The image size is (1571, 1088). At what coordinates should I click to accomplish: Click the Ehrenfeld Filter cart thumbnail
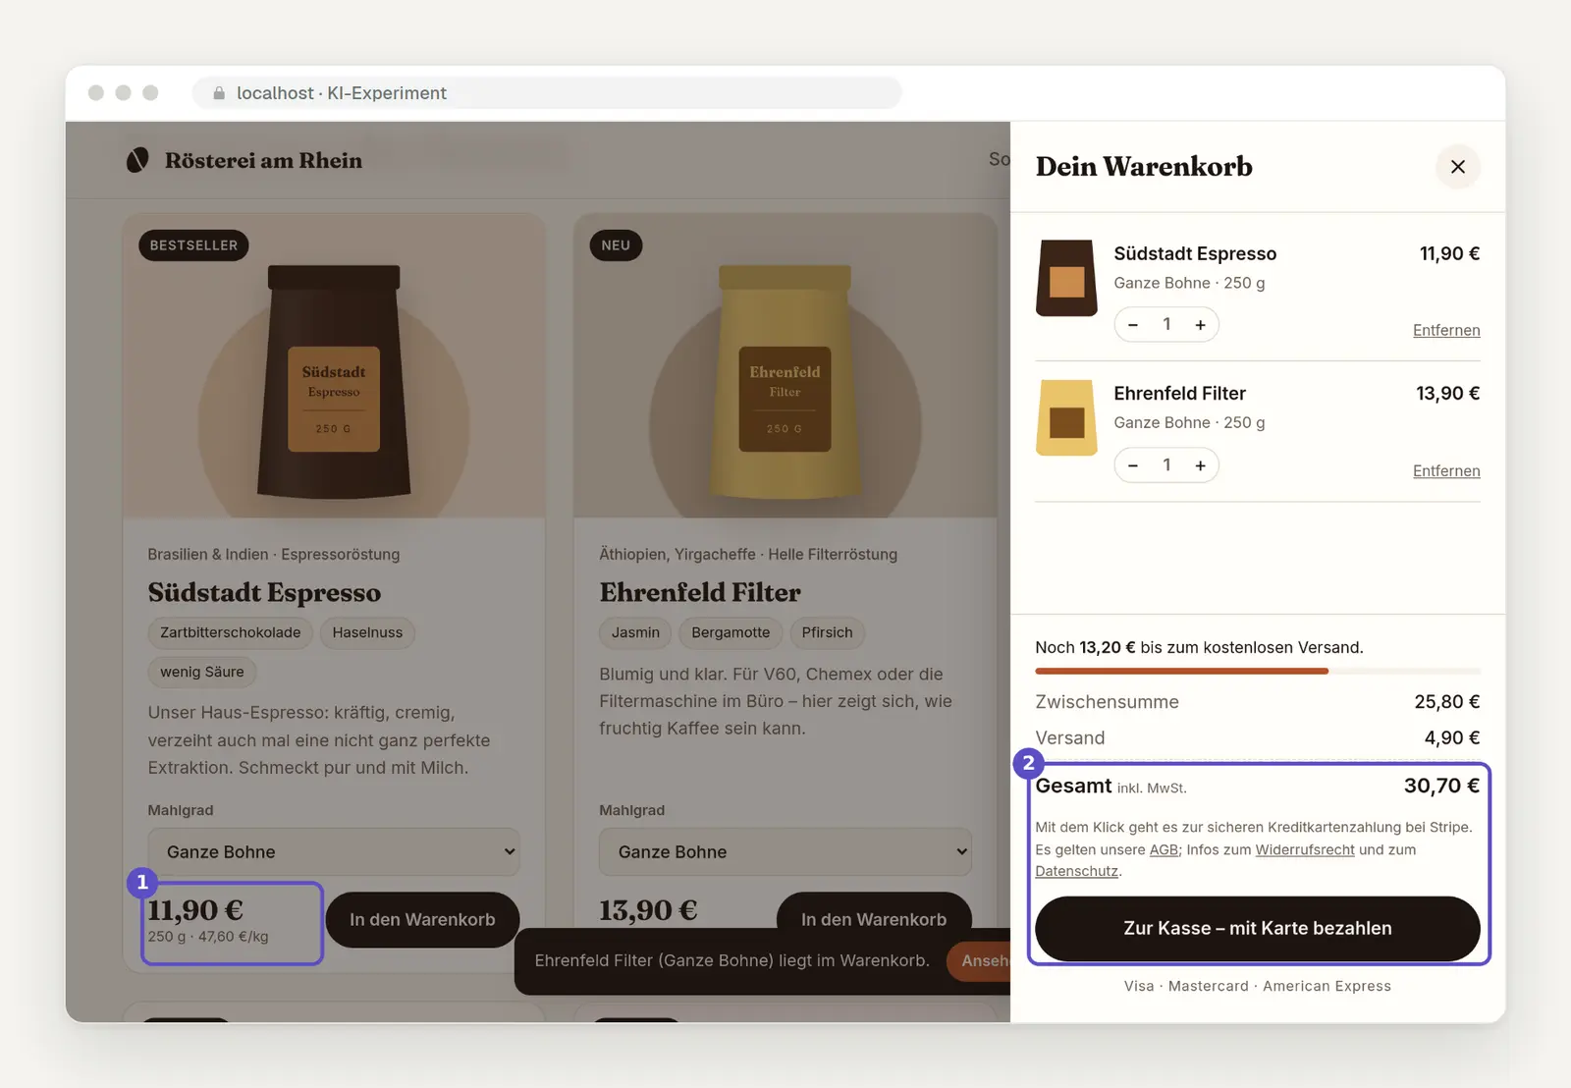1066,417
